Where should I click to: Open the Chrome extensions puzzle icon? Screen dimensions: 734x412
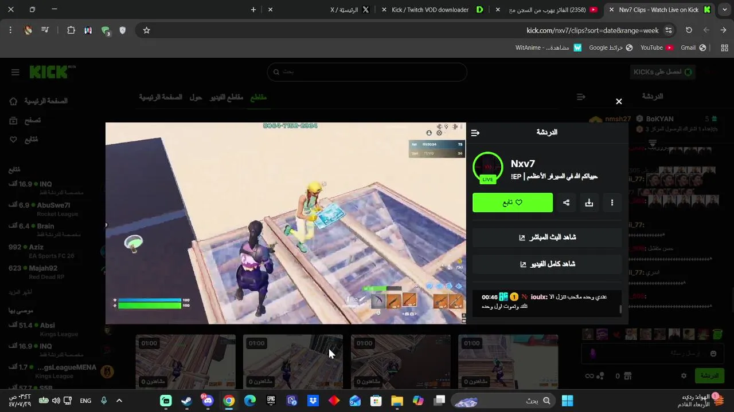point(71,30)
